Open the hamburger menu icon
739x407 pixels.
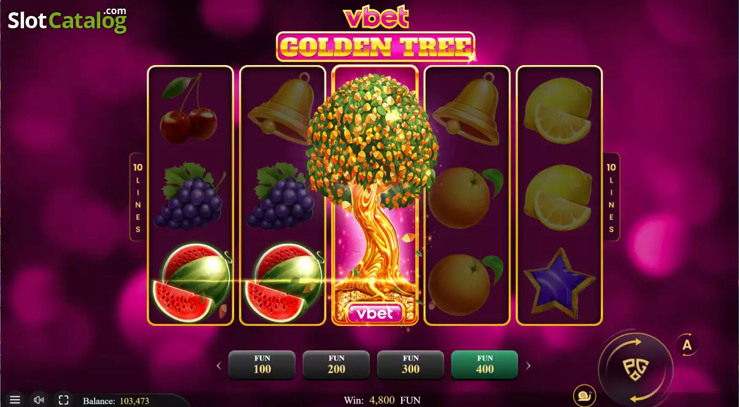click(15, 400)
